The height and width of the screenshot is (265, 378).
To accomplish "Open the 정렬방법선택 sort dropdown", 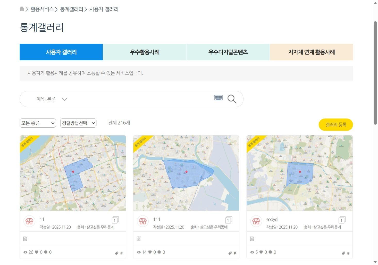I will (78, 123).
